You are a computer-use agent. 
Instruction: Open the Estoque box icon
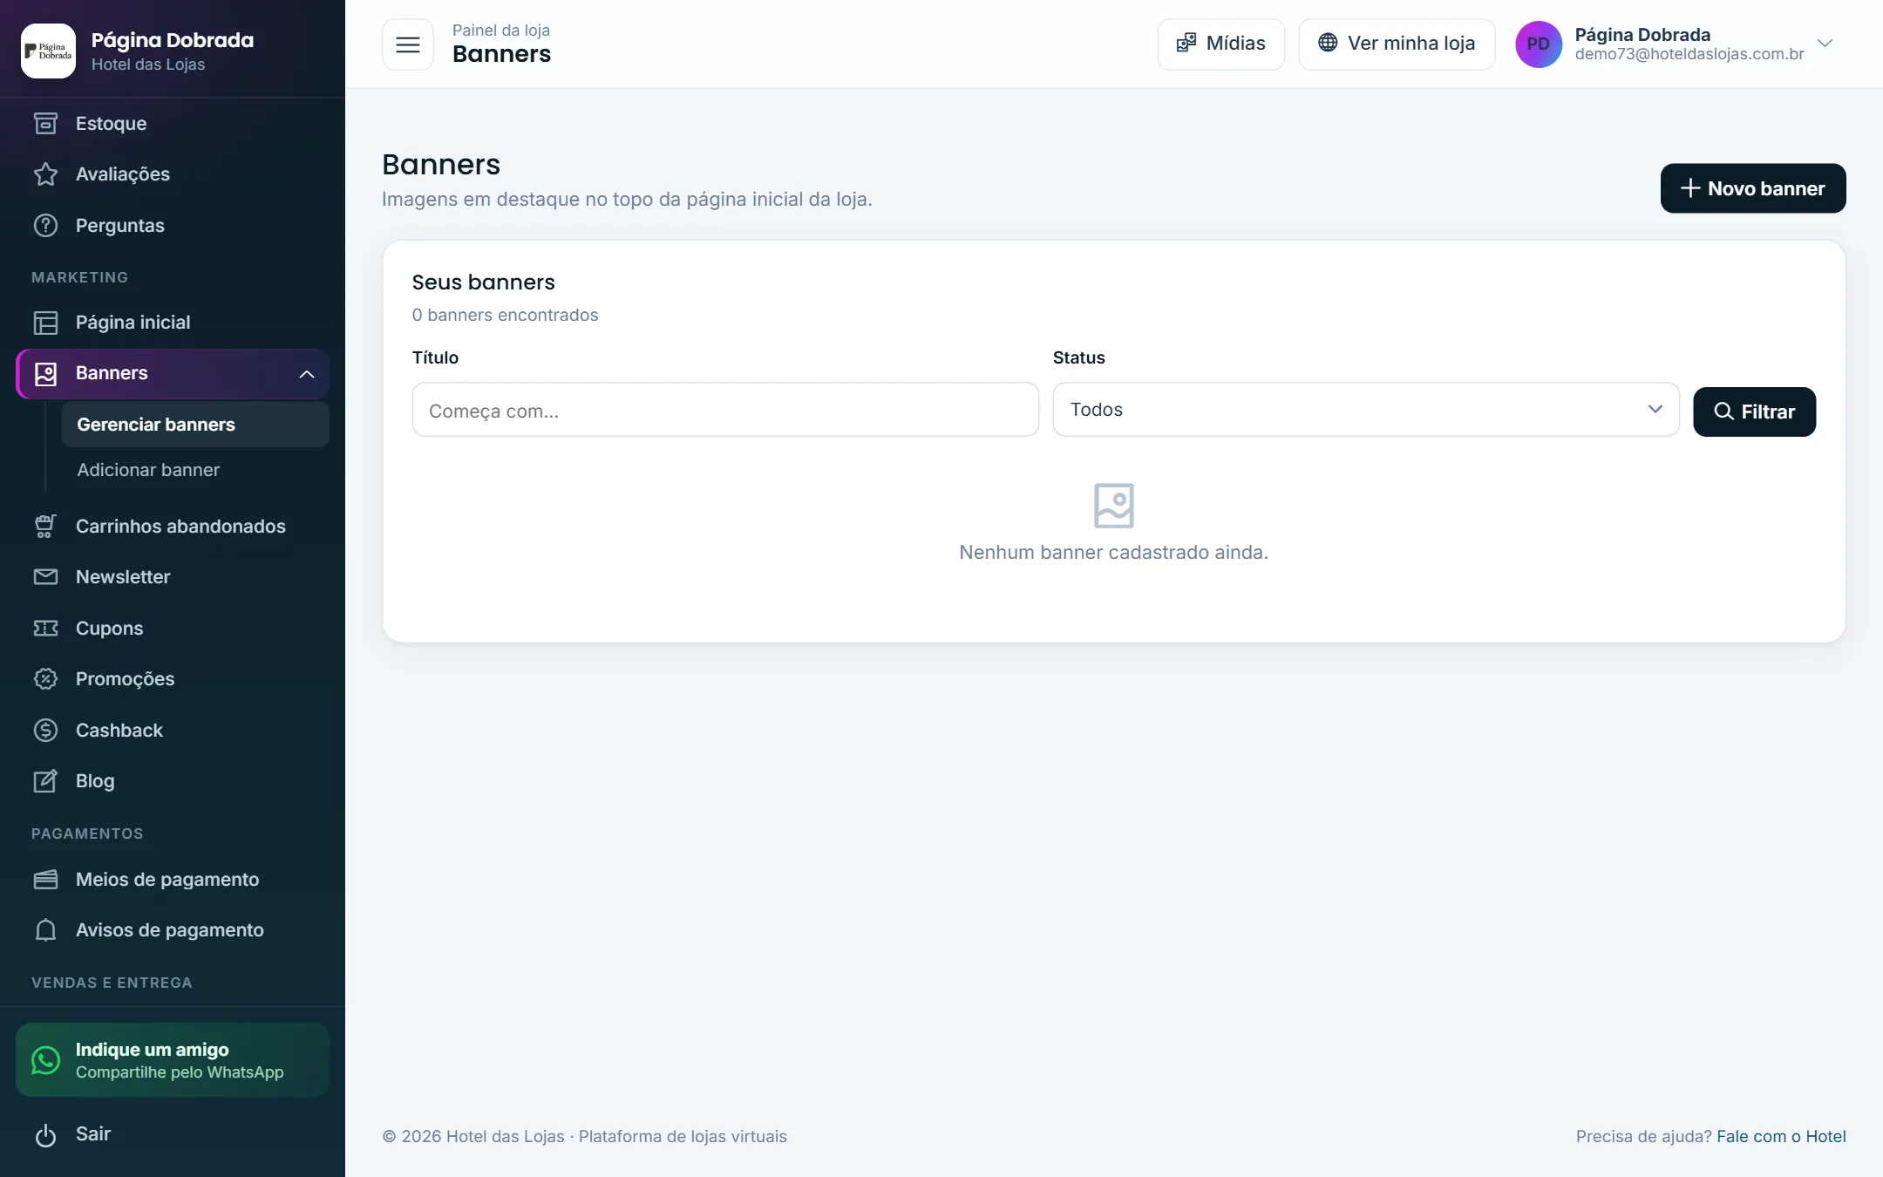tap(45, 124)
